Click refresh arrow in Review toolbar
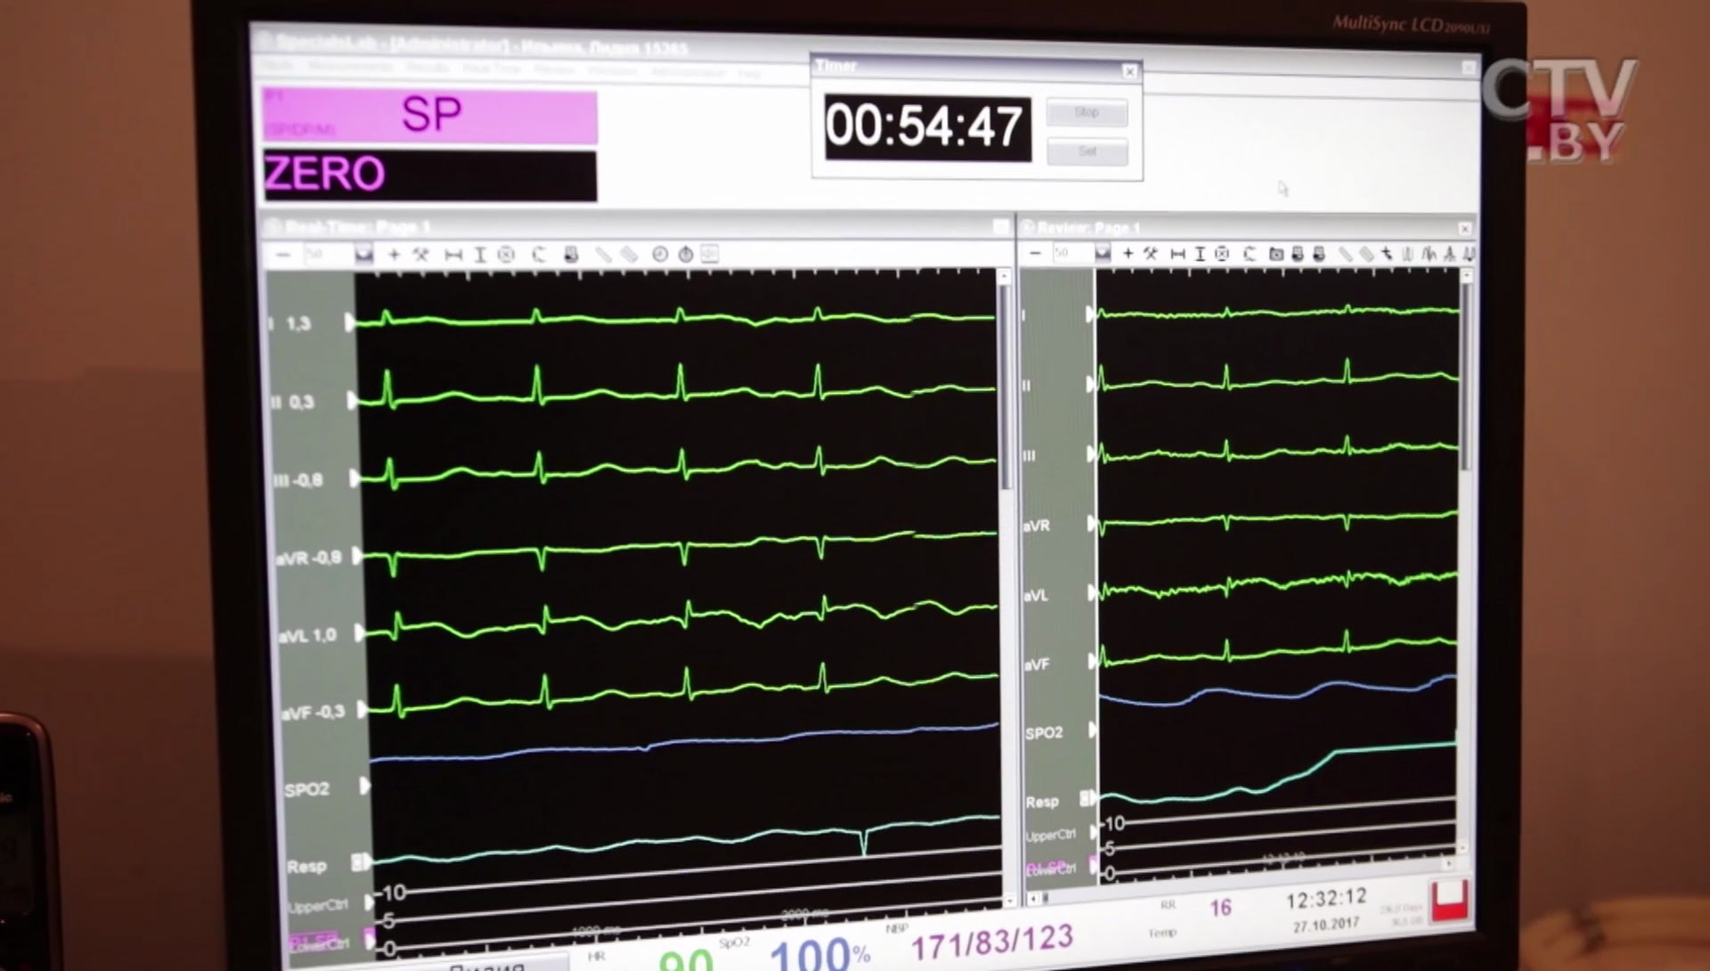This screenshot has height=971, width=1710. tap(1250, 254)
